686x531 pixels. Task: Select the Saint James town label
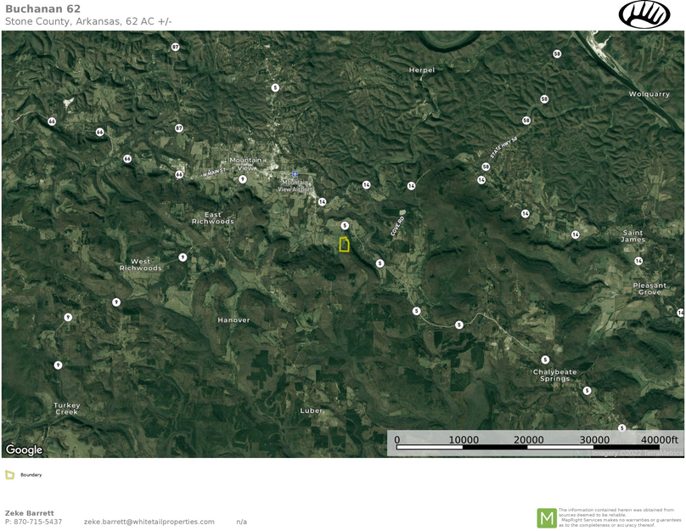coord(633,236)
